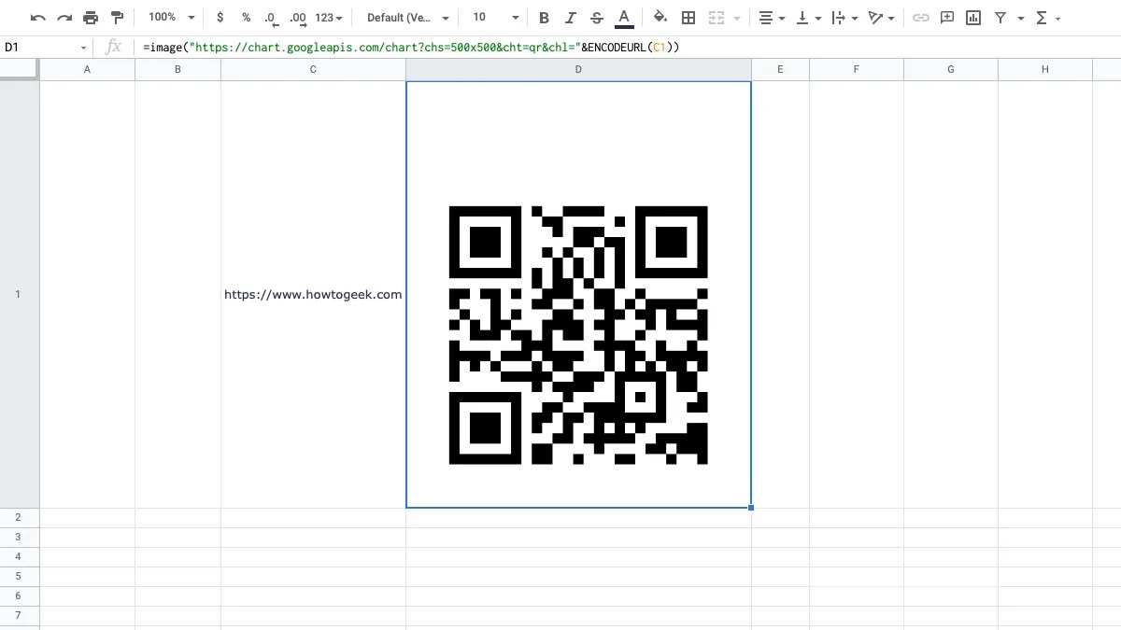This screenshot has height=630, width=1121.
Task: Format cell as percent
Action: point(247,17)
